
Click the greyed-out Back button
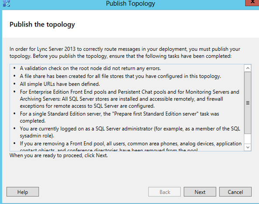(165, 192)
